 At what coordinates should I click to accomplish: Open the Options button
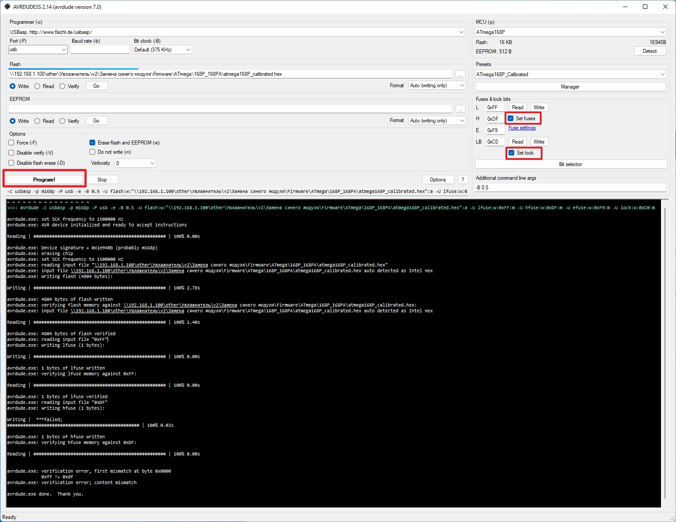438,180
